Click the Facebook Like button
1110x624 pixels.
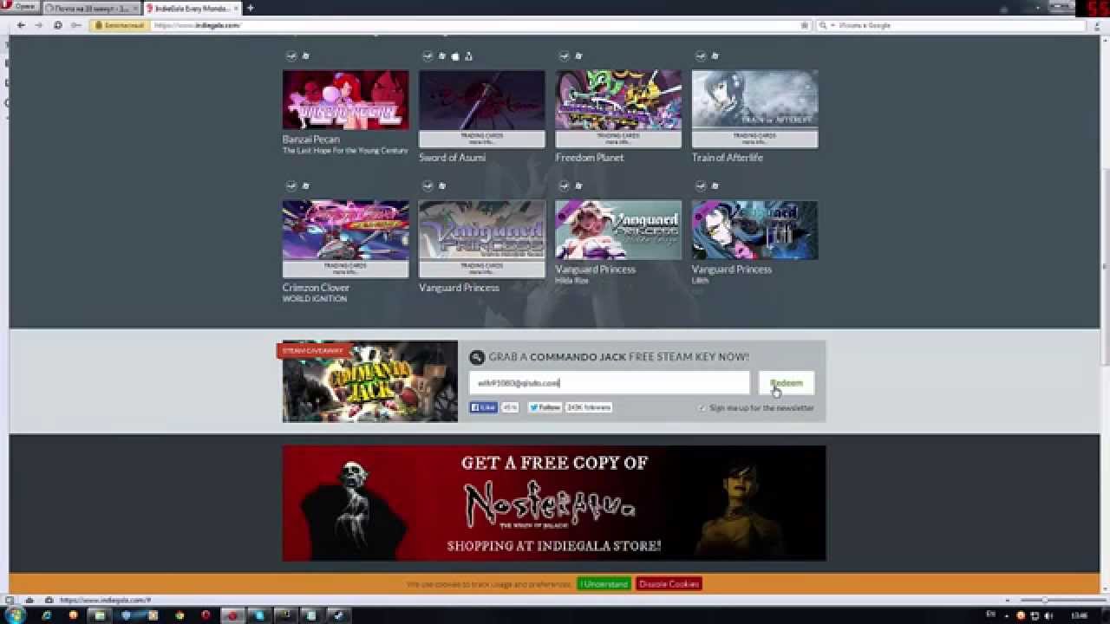point(484,407)
